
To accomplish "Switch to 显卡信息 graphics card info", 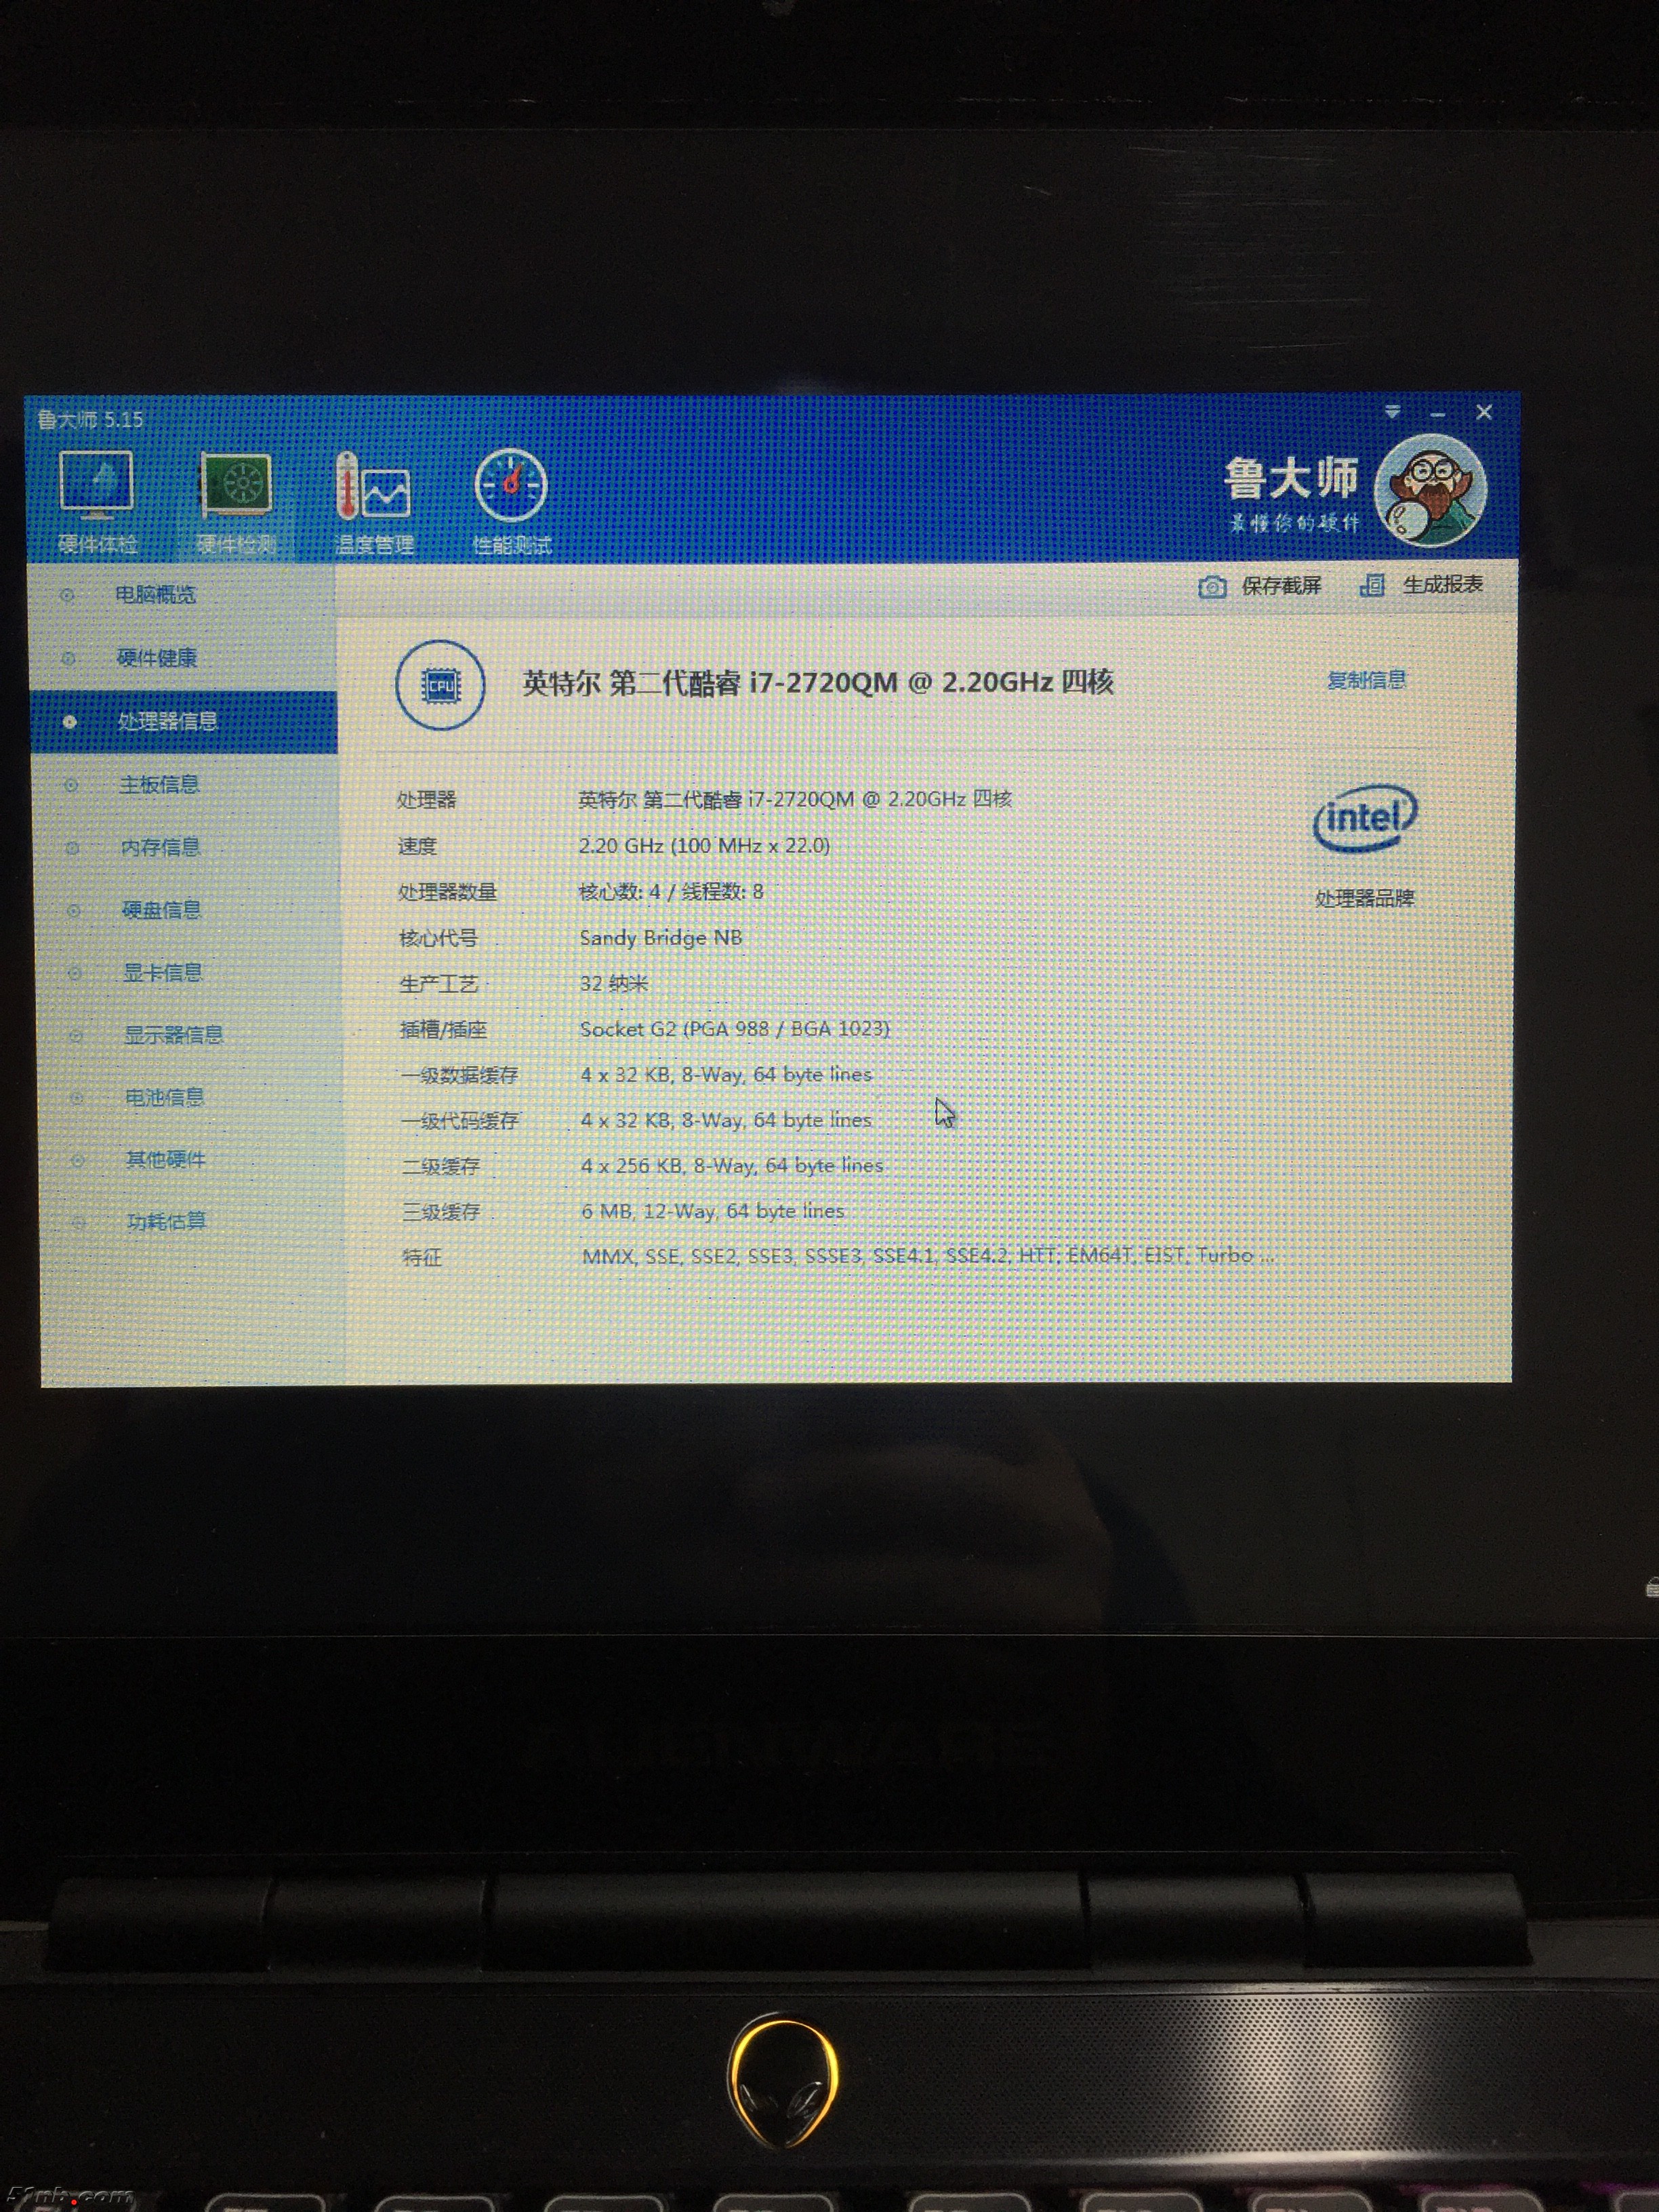I will tap(162, 973).
